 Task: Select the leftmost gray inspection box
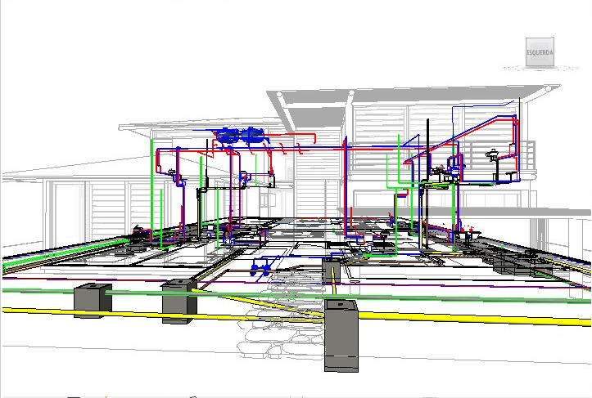pos(93,301)
